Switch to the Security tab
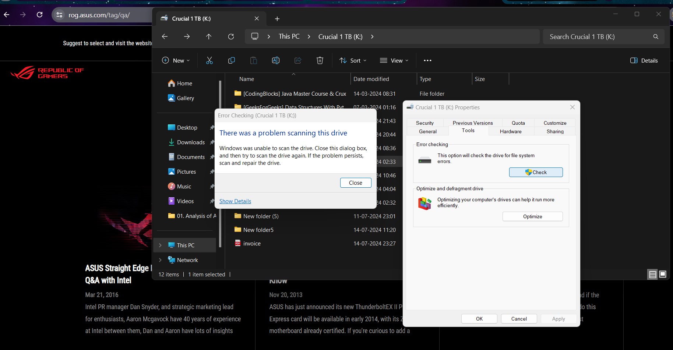673x350 pixels. tap(425, 123)
